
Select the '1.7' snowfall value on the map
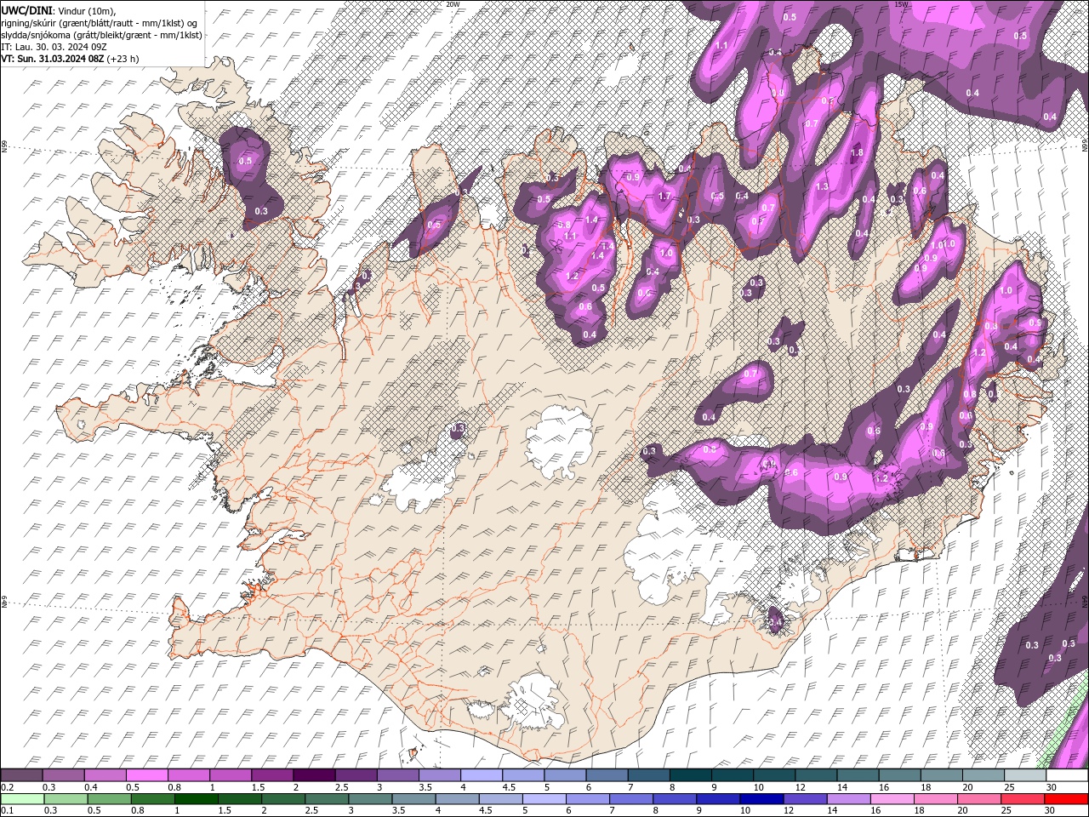[665, 196]
